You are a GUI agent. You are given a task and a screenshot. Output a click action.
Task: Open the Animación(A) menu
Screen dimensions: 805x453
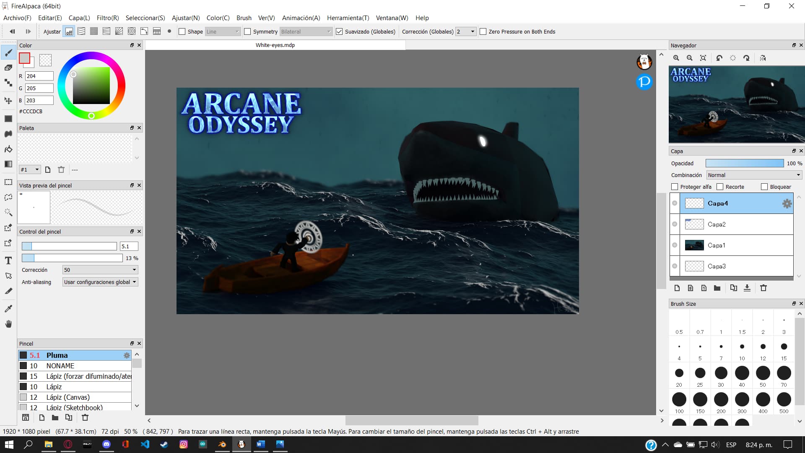tap(301, 18)
